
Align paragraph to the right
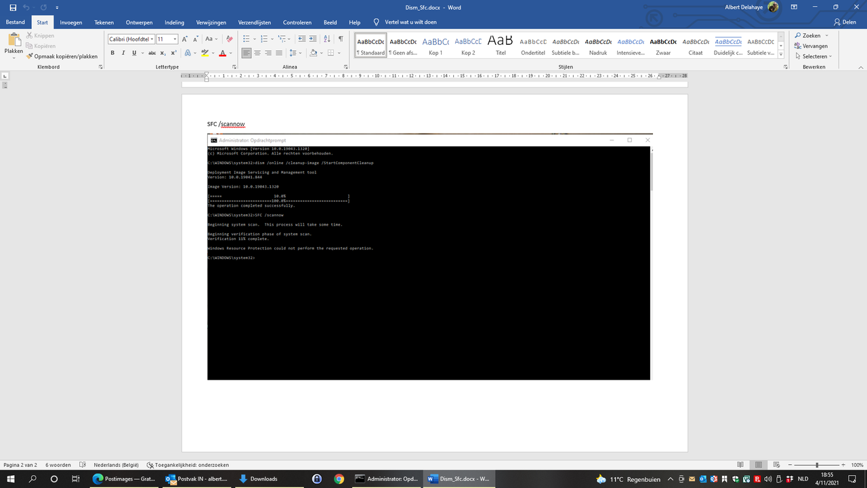click(x=269, y=53)
